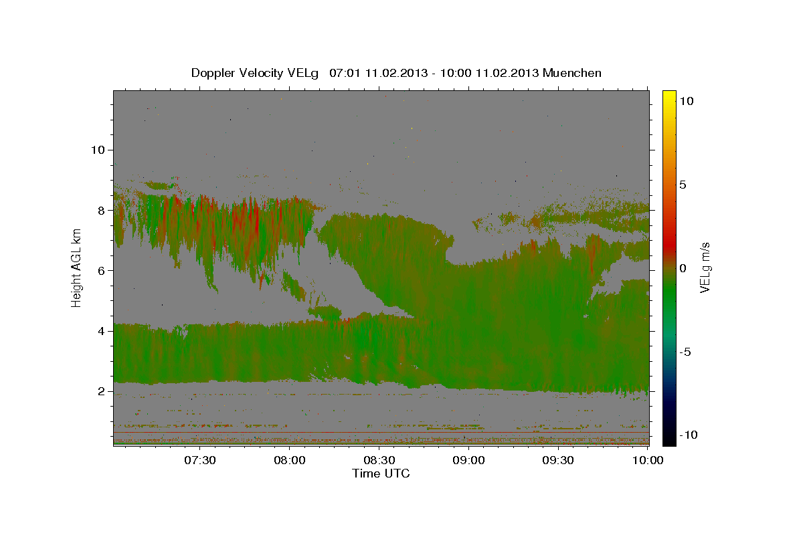Click the colorbar value 5 label
803x535 pixels.
click(x=684, y=184)
